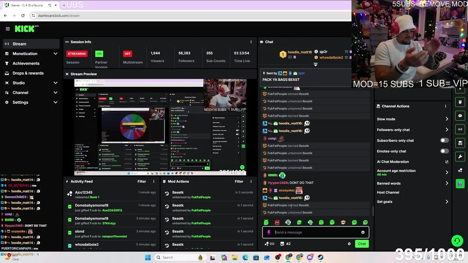Open Ace23420513 gifted user link
The width and height of the screenshot is (468, 263).
point(112,210)
